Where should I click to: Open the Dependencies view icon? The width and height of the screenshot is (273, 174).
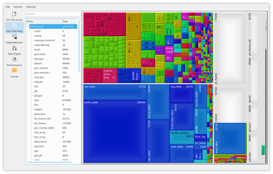[14, 37]
